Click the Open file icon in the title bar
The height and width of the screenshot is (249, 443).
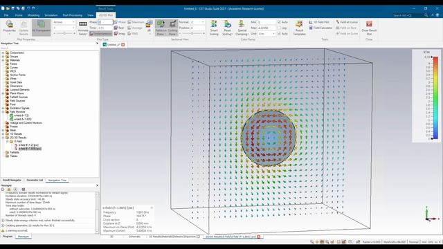8,8
